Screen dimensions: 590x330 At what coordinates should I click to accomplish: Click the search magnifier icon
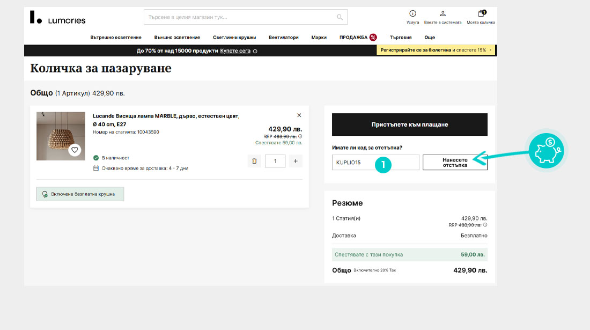340,17
